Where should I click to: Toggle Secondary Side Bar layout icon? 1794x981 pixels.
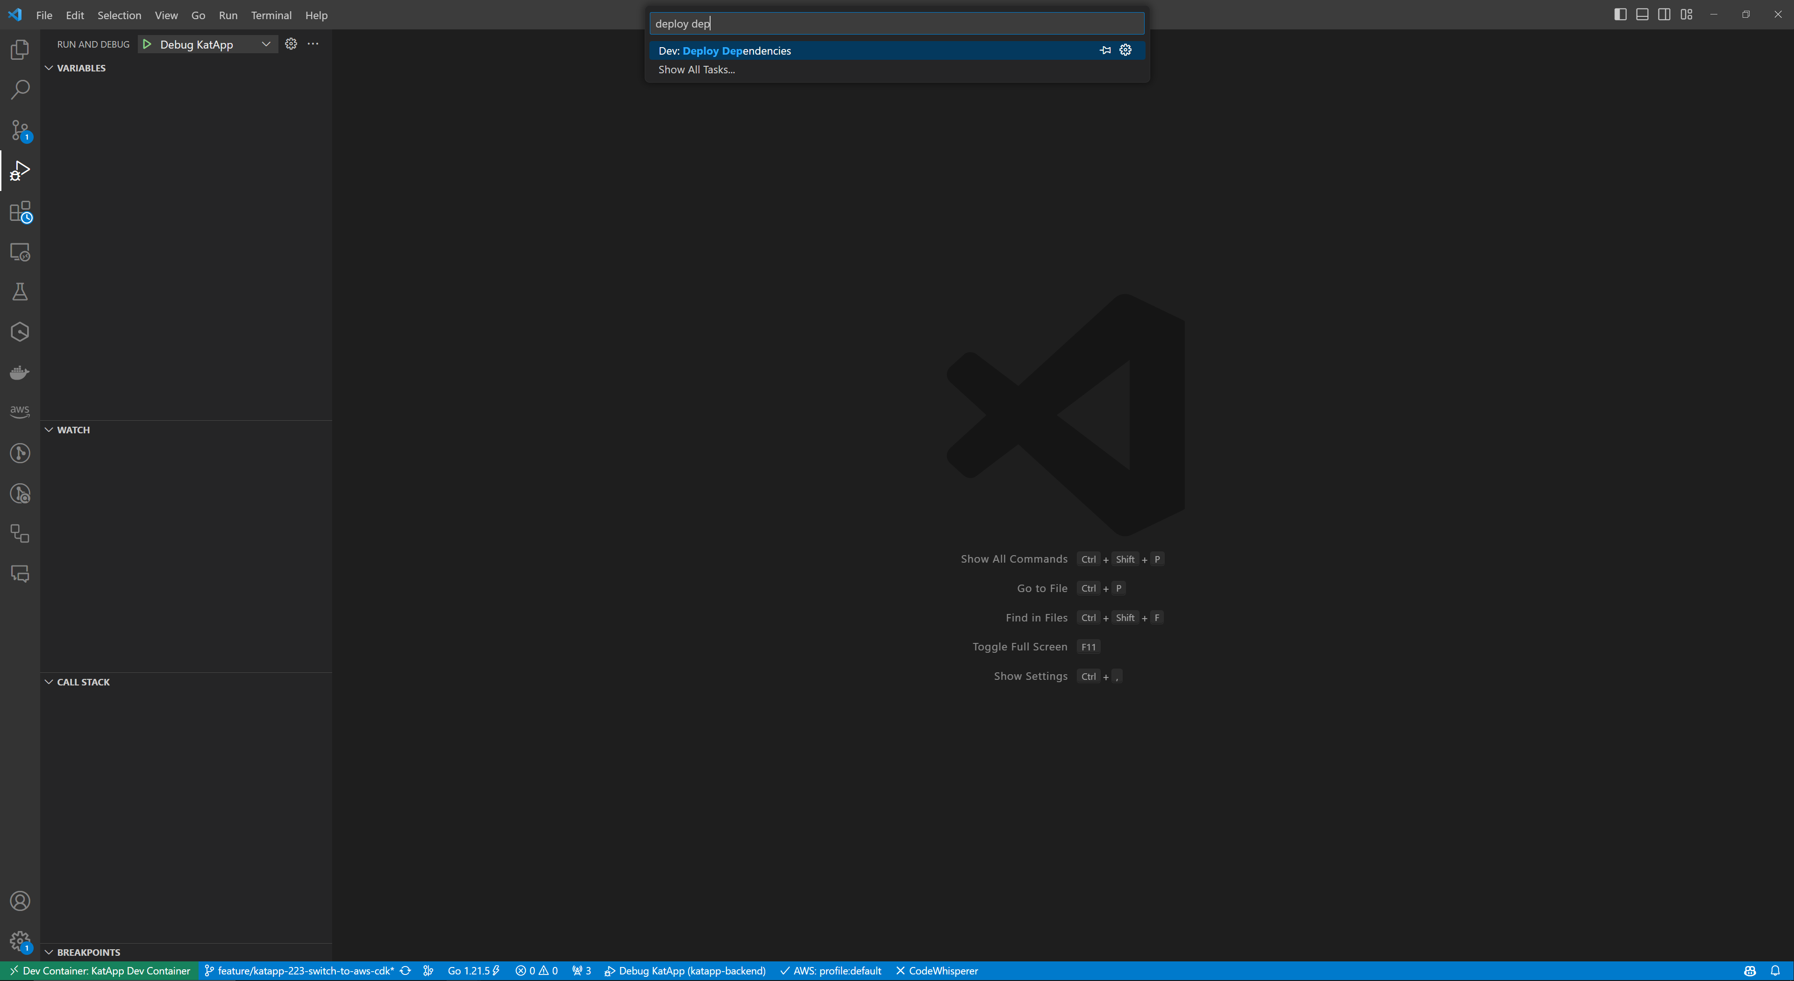[1665, 14]
